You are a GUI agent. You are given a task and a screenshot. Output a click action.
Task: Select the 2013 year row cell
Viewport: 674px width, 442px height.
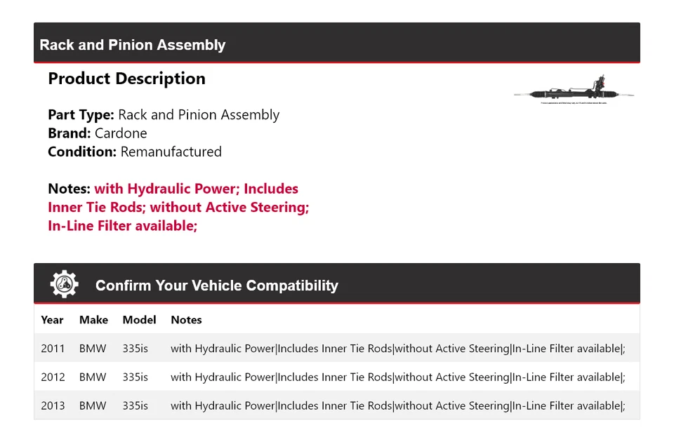coord(53,406)
